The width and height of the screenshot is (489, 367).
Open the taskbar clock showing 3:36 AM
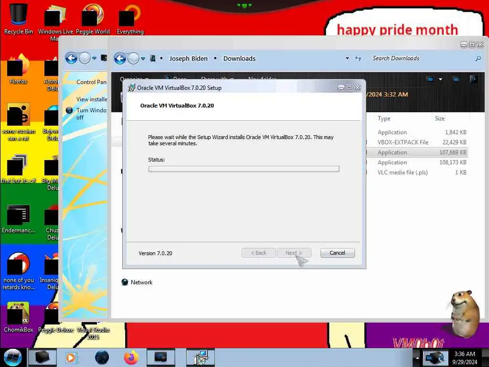coord(464,357)
